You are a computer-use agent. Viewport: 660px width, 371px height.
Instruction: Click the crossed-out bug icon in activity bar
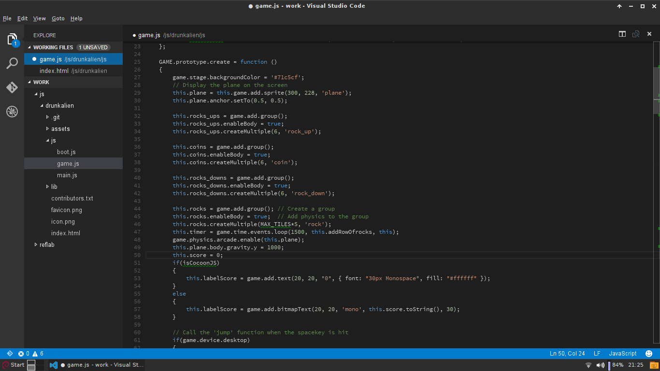pyautogui.click(x=12, y=112)
